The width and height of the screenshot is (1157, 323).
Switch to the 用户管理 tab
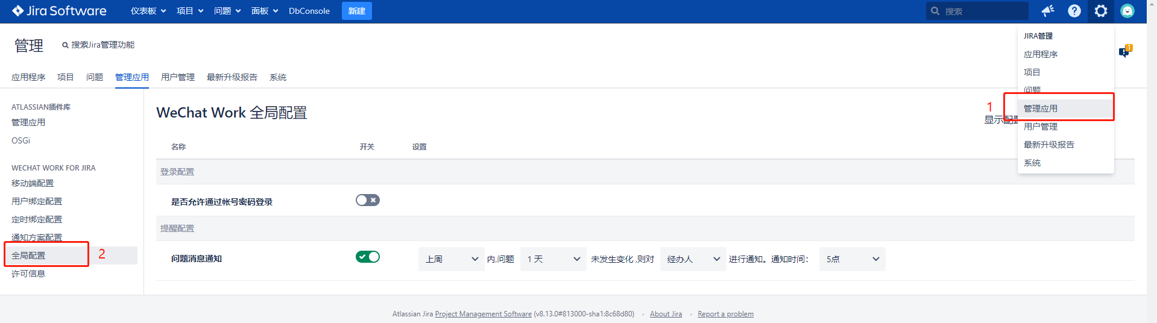(177, 77)
